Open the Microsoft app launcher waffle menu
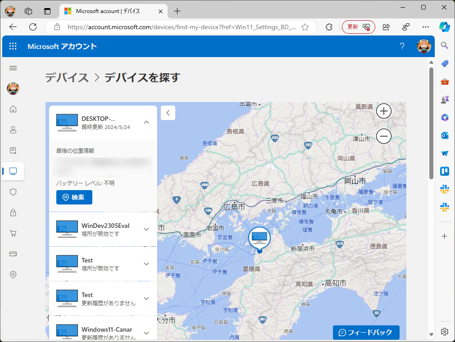This screenshot has width=455, height=342. (13, 46)
